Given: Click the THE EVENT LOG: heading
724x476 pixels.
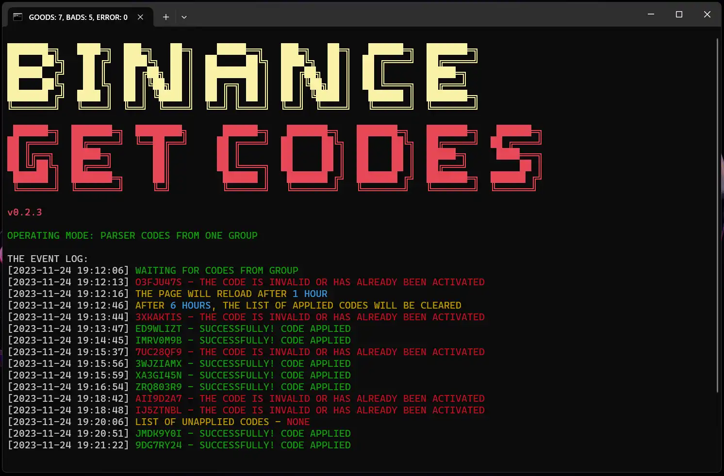Looking at the screenshot, I should [x=48, y=259].
